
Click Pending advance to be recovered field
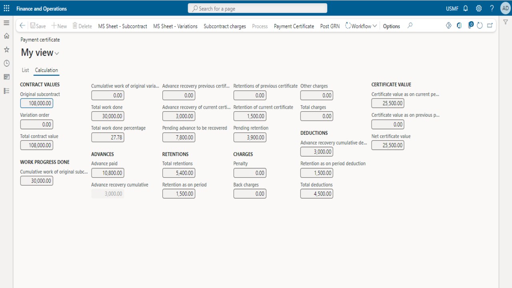(x=179, y=137)
